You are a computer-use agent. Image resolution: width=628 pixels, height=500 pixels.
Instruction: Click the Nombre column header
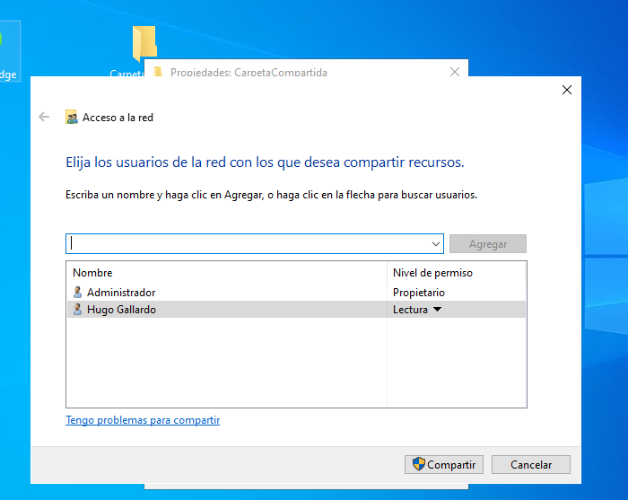tap(92, 273)
